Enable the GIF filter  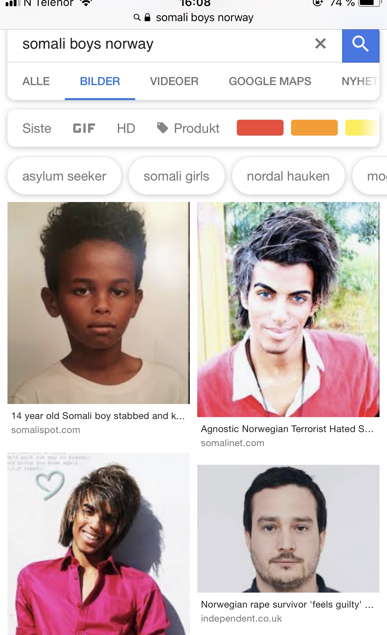pos(84,128)
